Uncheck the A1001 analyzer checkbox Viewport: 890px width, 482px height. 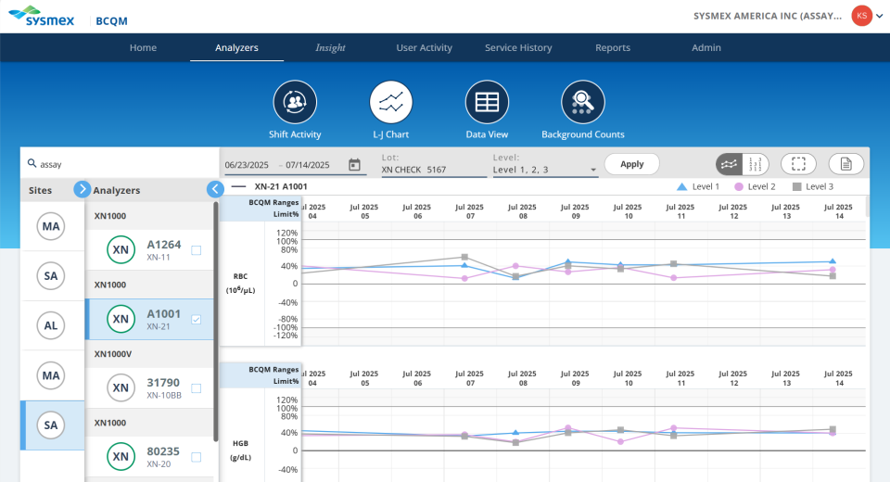pos(197,320)
